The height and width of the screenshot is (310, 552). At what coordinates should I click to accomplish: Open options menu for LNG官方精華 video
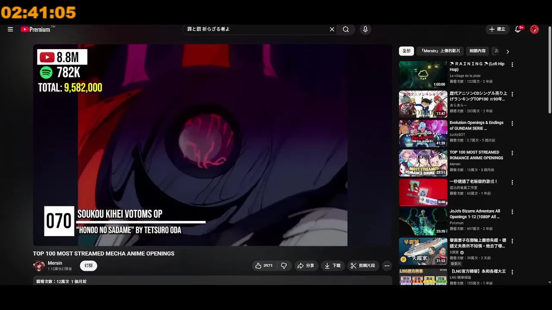[x=512, y=272]
